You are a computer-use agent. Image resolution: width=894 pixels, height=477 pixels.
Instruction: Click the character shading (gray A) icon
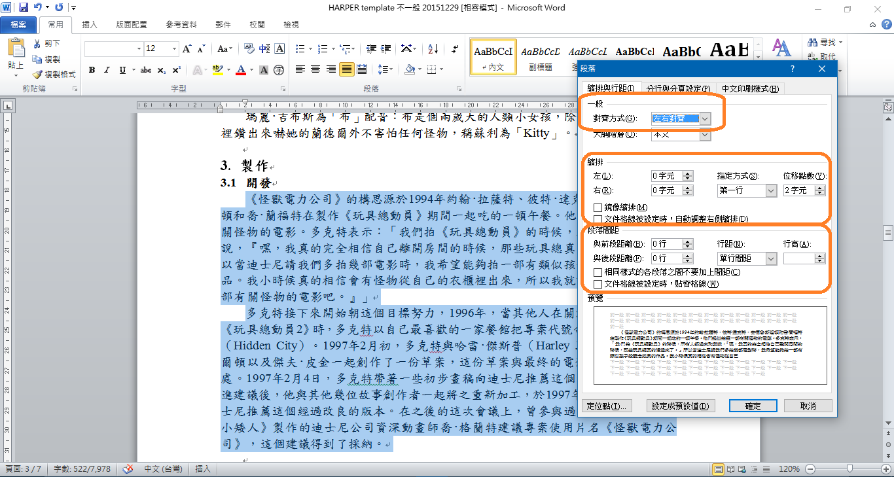click(x=264, y=70)
